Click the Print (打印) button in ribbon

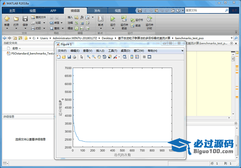click(x=38, y=28)
